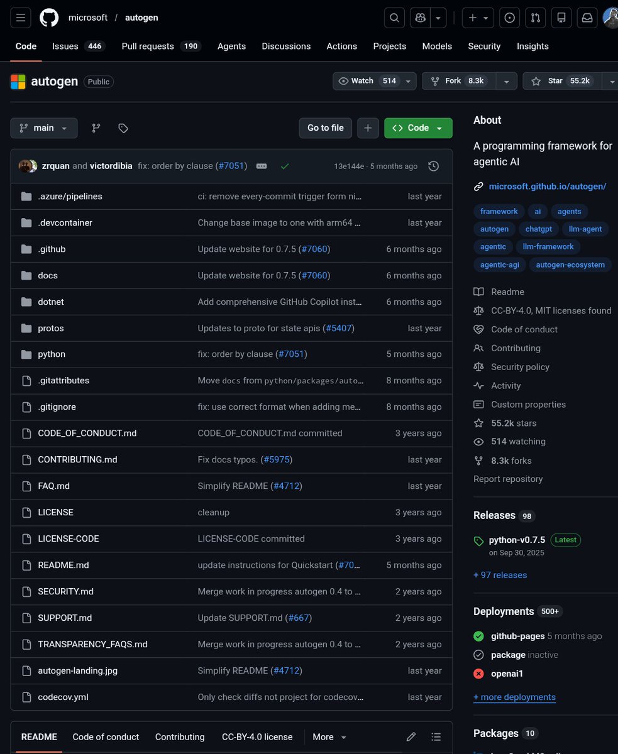The height and width of the screenshot is (754, 618).
Task: Open the create new plus dropdown
Action: tap(478, 18)
